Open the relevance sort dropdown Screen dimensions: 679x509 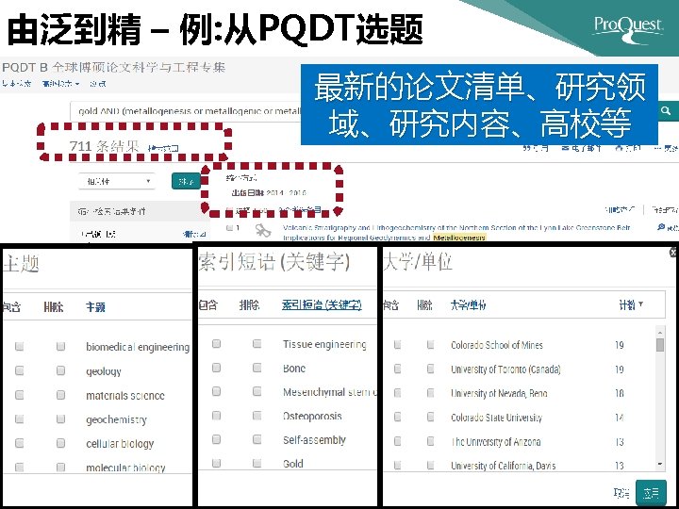point(117,181)
